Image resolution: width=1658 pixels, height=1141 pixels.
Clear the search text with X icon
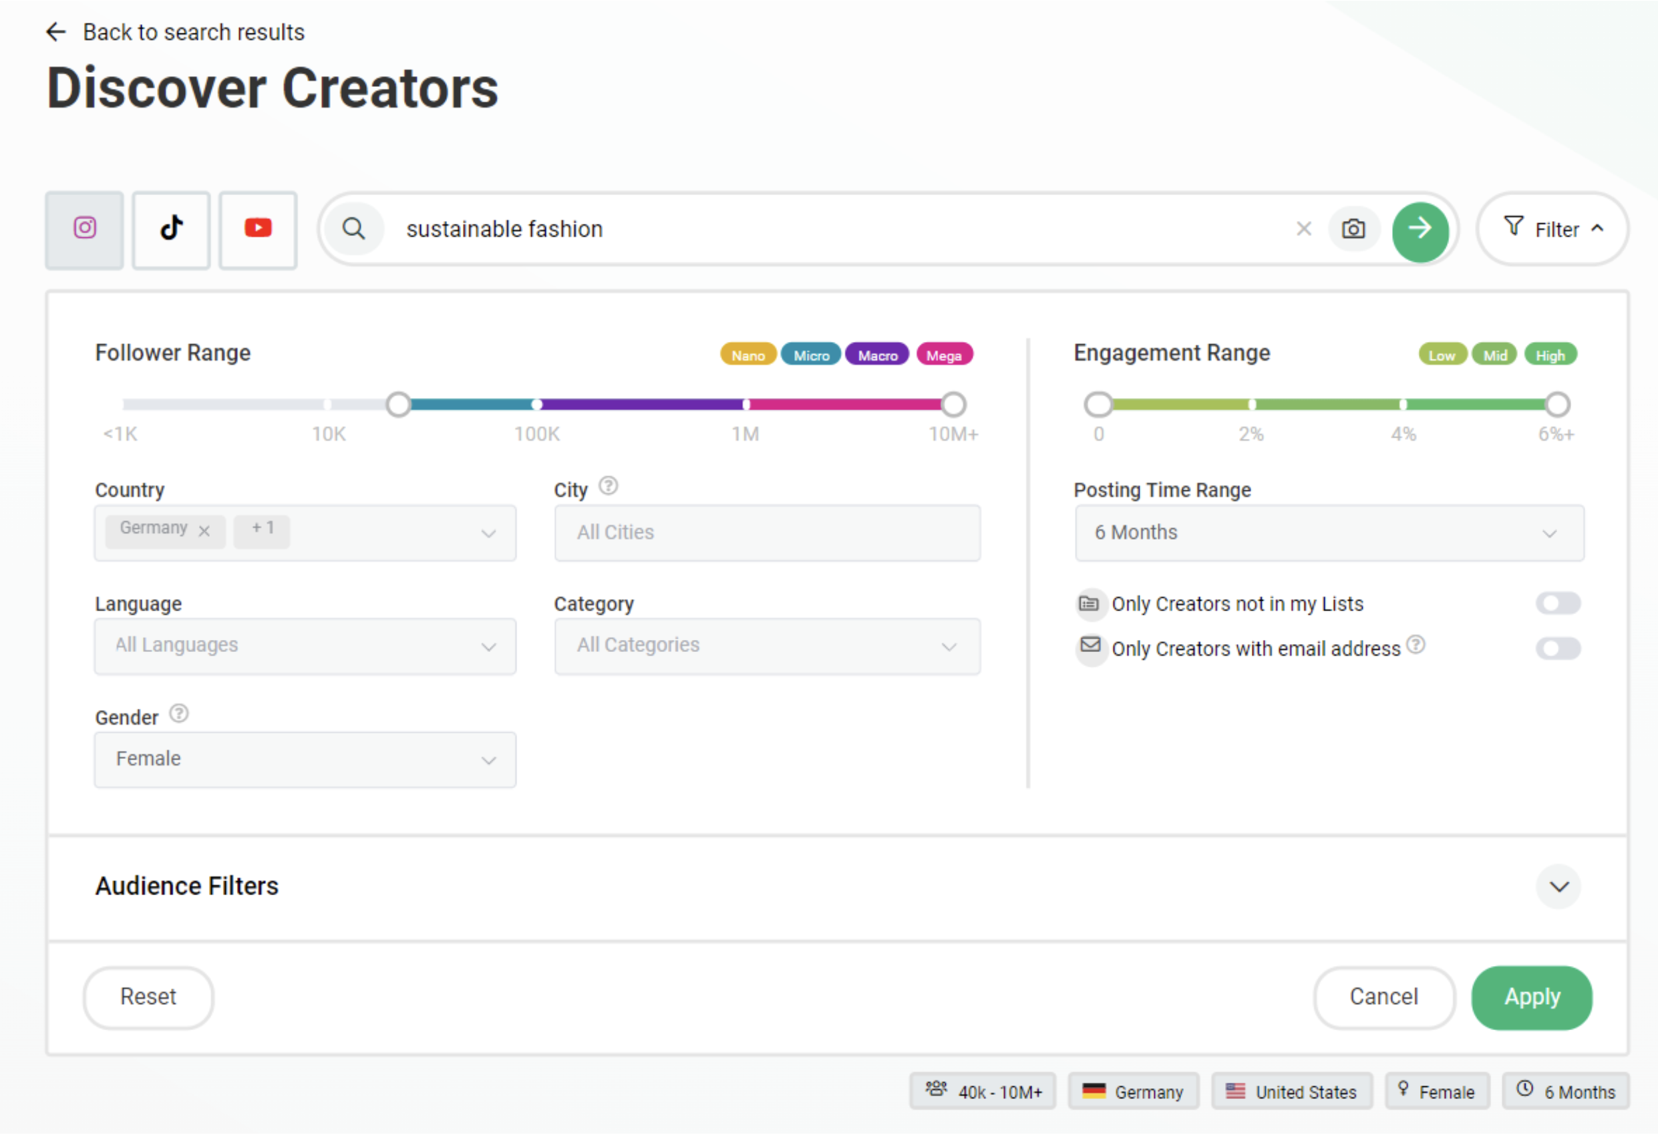pos(1303,230)
